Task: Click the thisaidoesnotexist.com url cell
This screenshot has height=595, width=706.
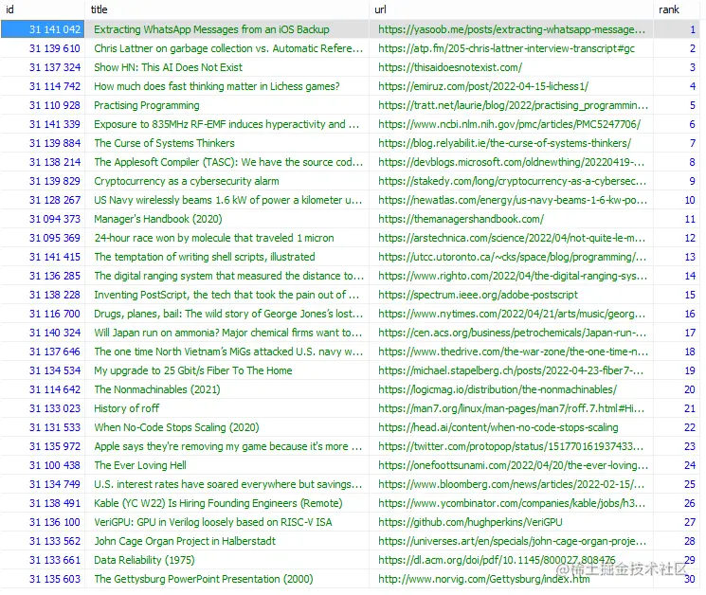Action: [x=511, y=67]
